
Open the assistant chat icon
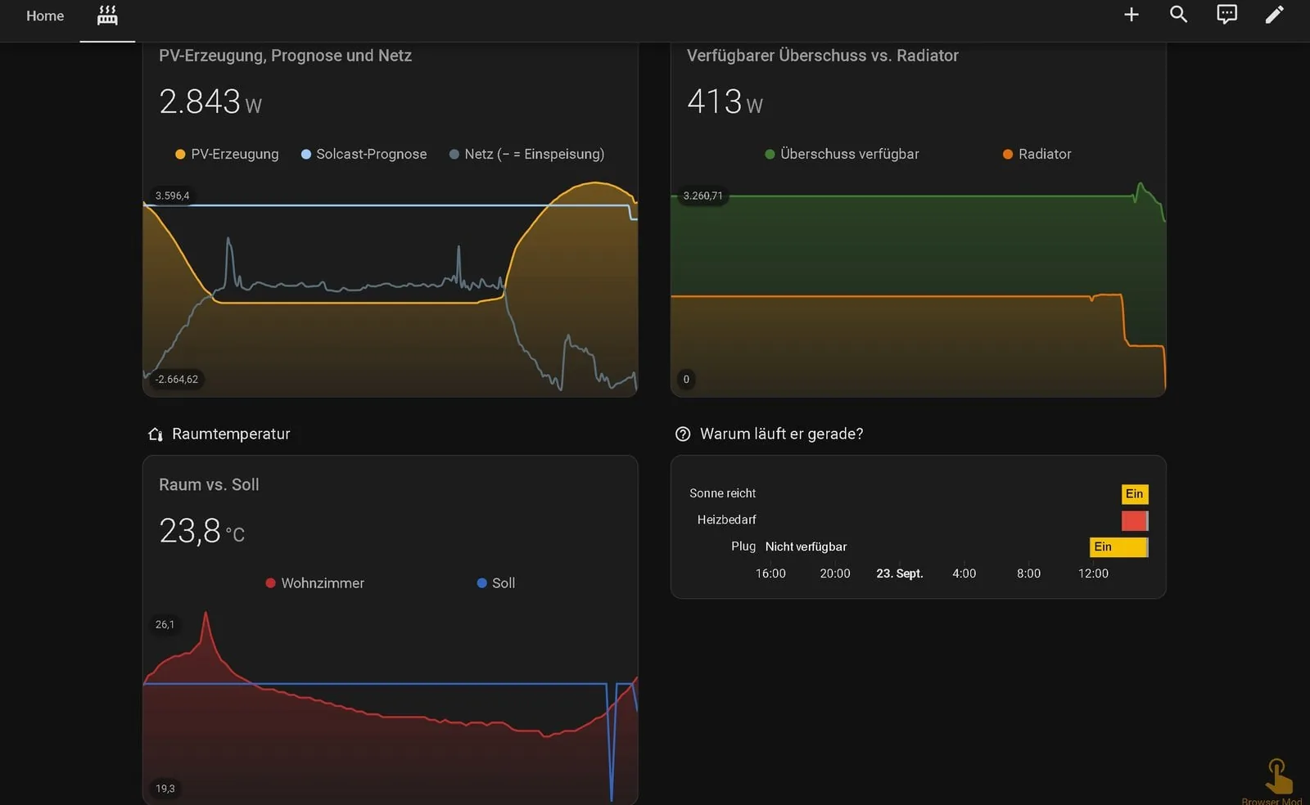pos(1226,15)
